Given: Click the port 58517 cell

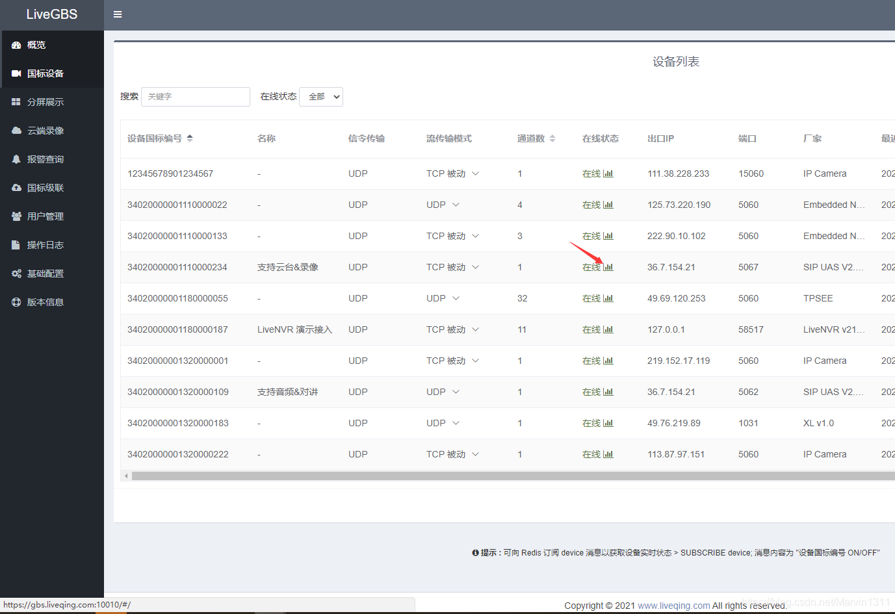Looking at the screenshot, I should click(x=751, y=329).
